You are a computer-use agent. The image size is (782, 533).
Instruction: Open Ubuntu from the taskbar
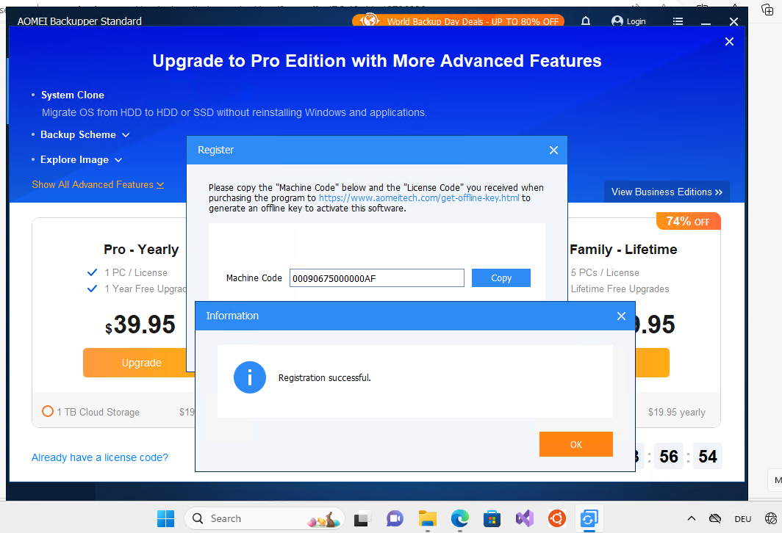tap(557, 518)
